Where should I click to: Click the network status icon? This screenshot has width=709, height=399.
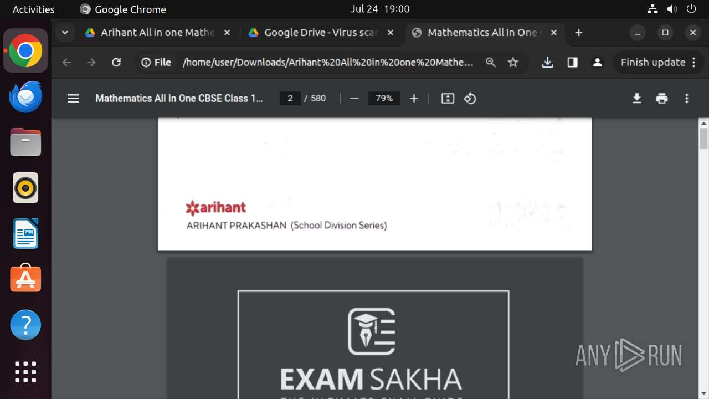tap(653, 9)
